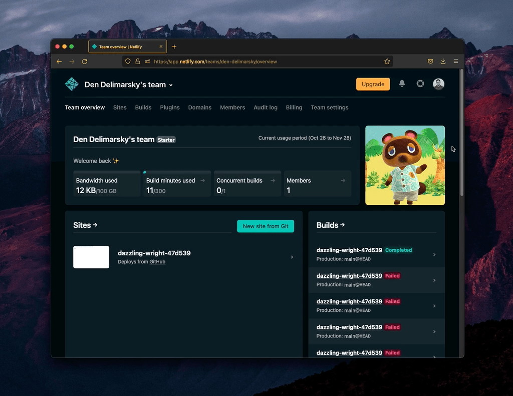
Task: Click New site from Git button
Action: tap(266, 226)
